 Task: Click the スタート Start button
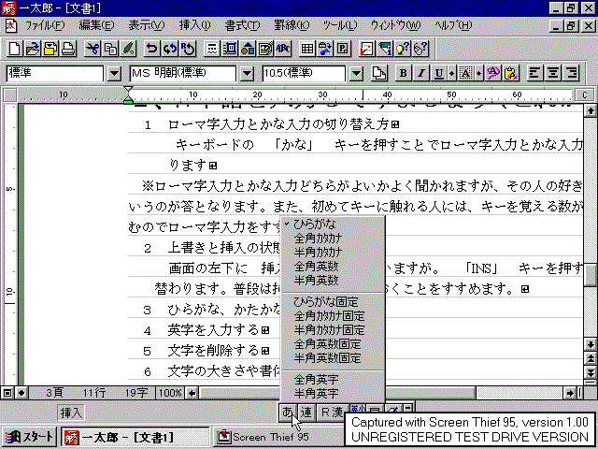[29, 437]
